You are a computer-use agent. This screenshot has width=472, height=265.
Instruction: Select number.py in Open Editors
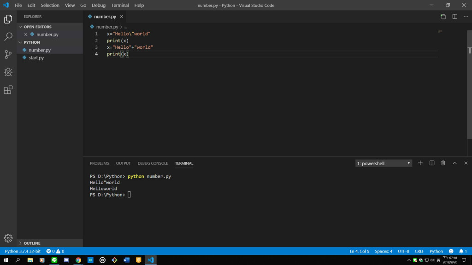50,35
